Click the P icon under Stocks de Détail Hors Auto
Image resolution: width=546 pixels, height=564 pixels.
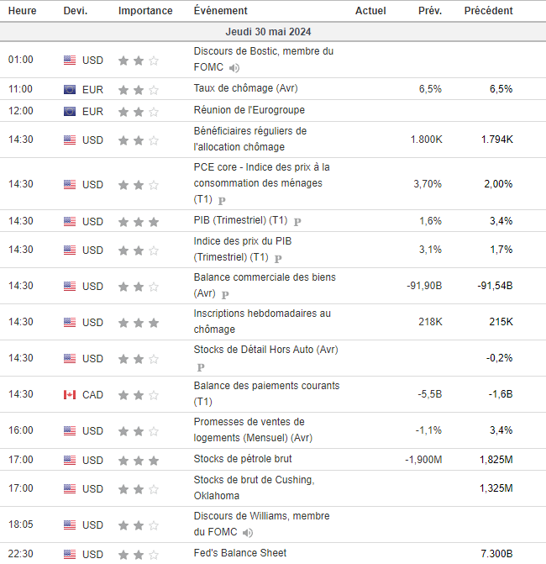click(200, 367)
